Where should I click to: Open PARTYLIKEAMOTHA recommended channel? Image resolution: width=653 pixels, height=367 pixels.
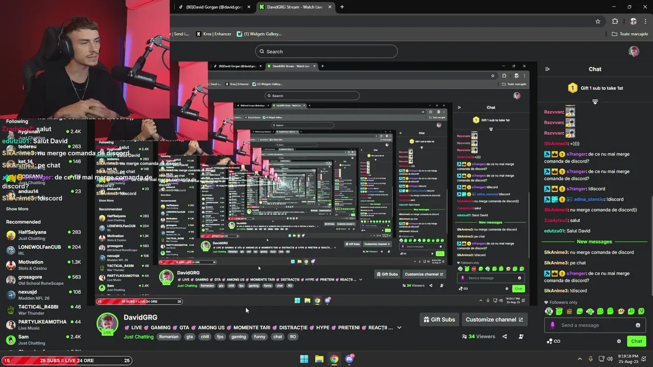pos(43,325)
